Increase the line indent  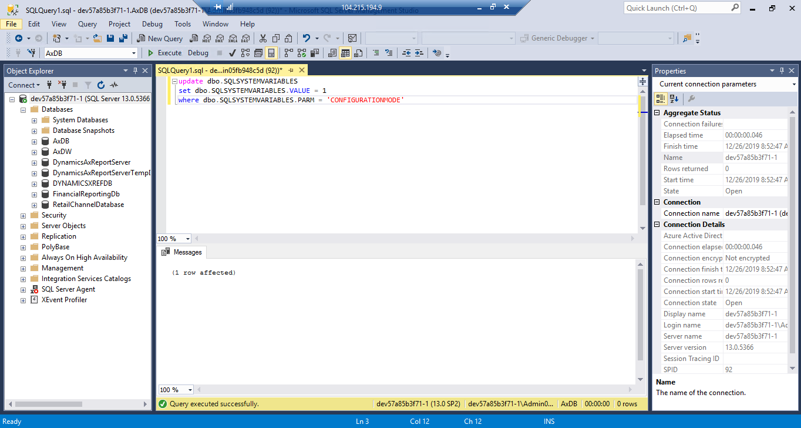click(x=419, y=53)
